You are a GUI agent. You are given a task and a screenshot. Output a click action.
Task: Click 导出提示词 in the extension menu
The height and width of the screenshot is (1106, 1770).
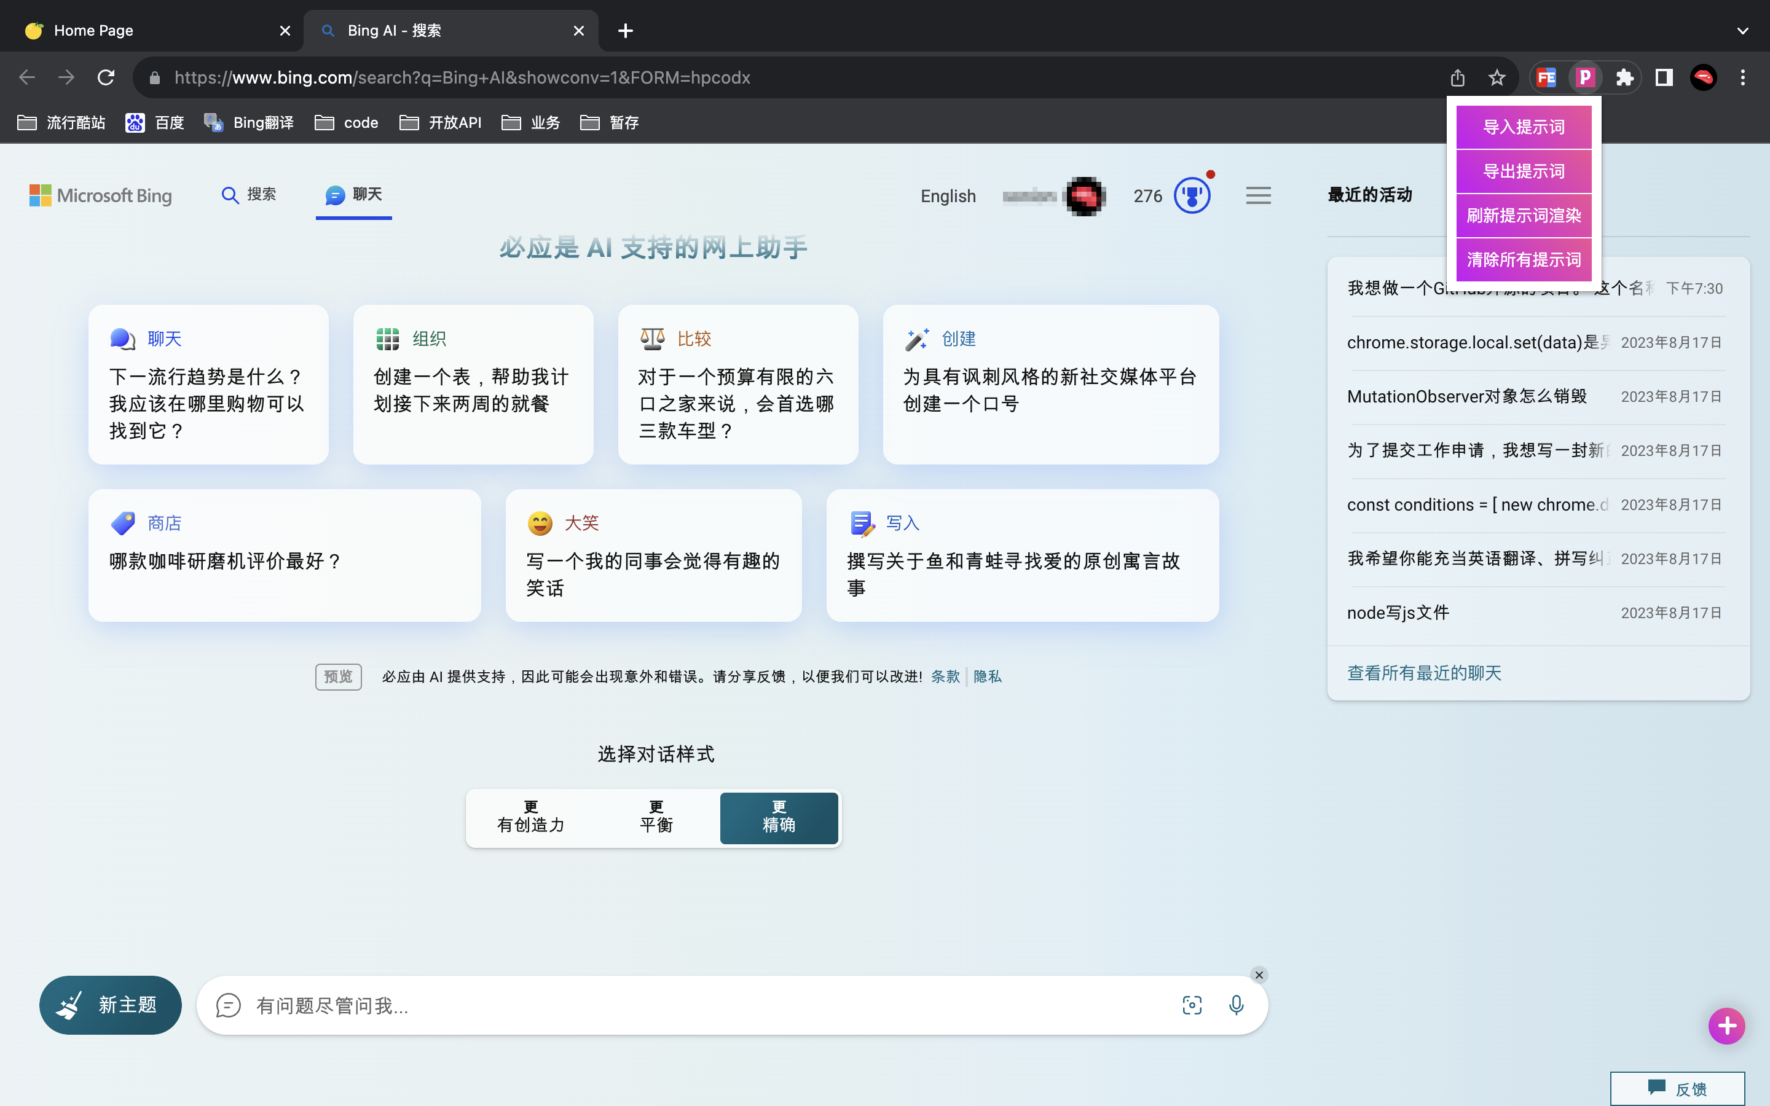tap(1523, 172)
